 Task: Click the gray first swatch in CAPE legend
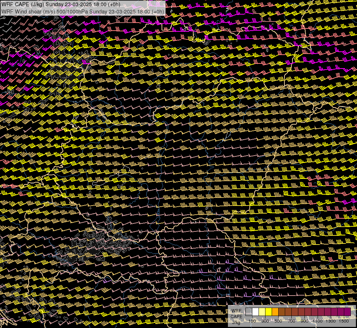tap(249, 312)
